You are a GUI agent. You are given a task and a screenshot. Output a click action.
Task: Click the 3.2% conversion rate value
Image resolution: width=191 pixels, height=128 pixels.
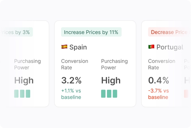click(71, 80)
